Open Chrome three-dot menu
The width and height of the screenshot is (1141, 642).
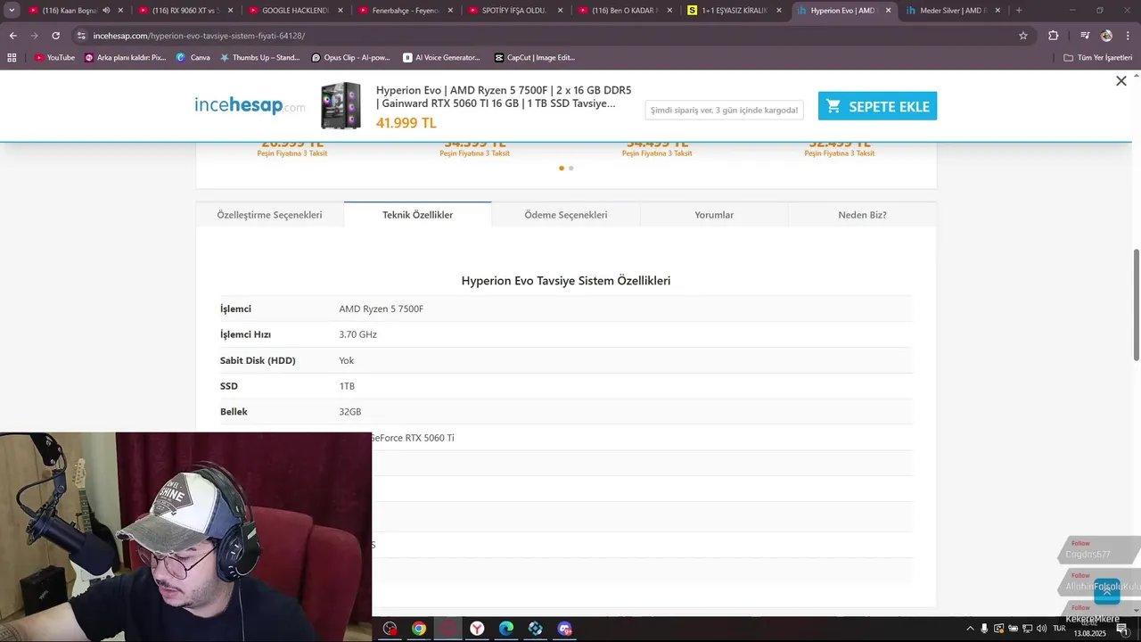click(x=1128, y=36)
